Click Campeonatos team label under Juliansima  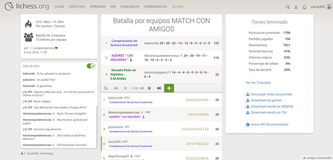coord(131,131)
